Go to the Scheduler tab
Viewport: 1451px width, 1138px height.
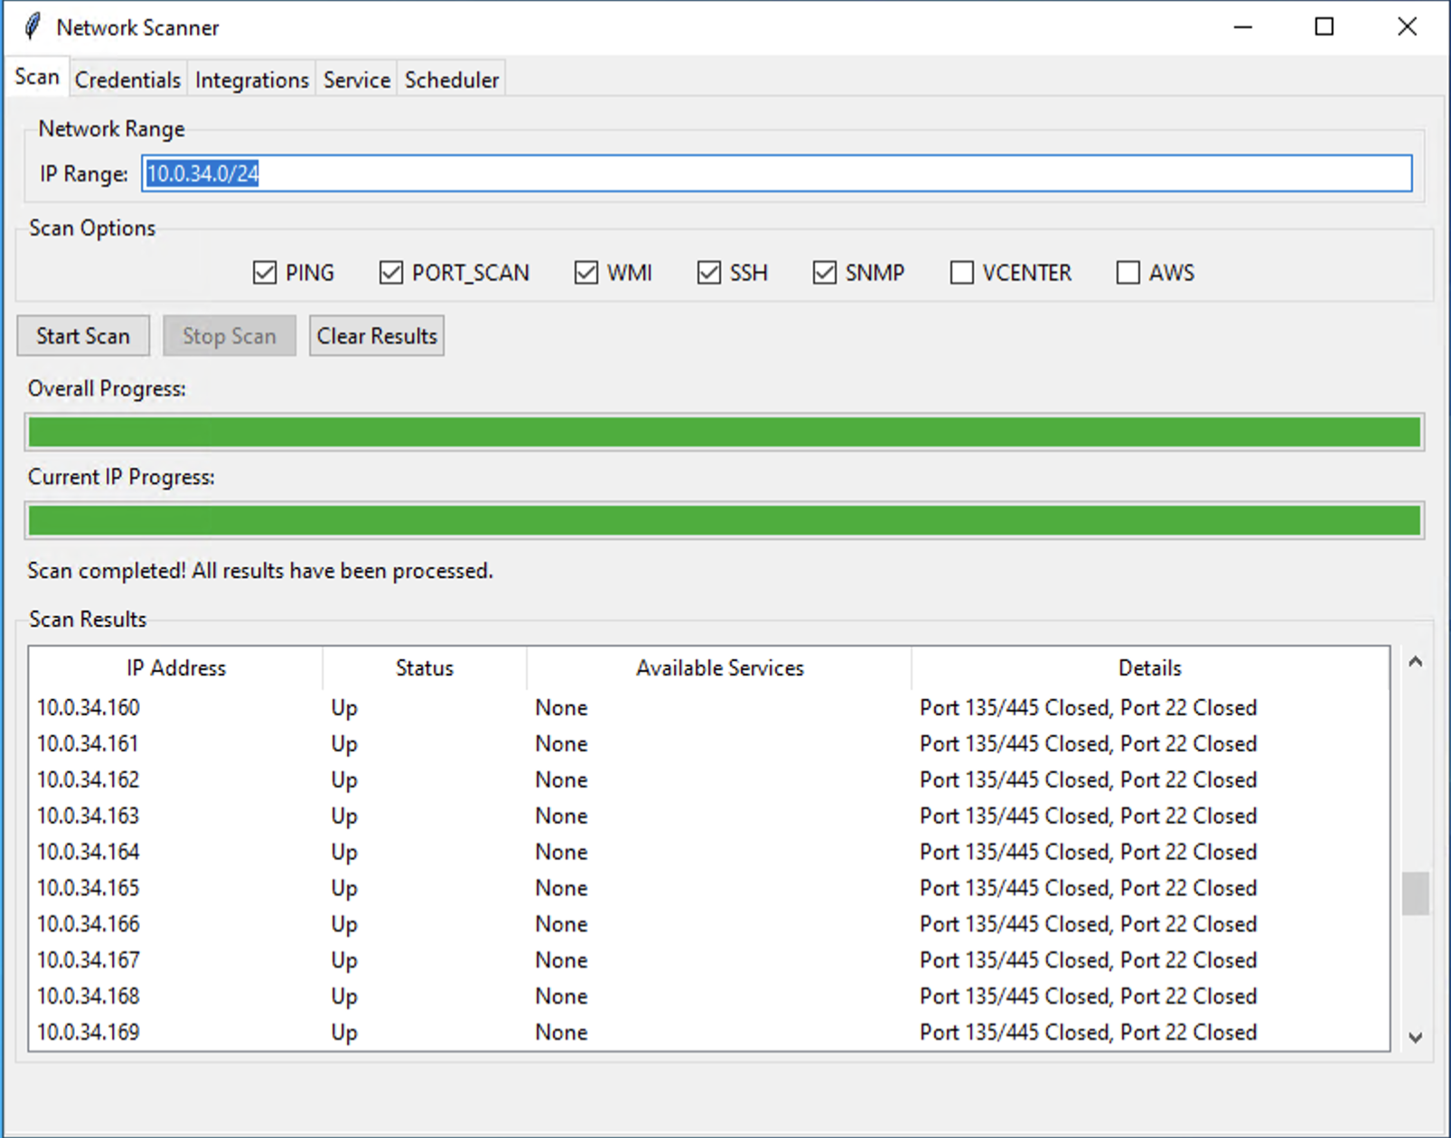[x=451, y=80]
